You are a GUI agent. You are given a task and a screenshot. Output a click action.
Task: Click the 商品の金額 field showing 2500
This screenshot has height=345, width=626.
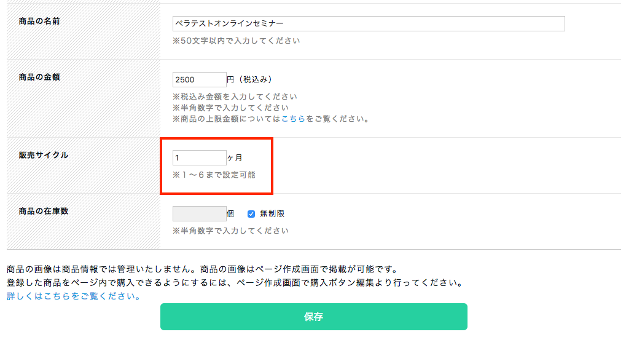tap(199, 79)
